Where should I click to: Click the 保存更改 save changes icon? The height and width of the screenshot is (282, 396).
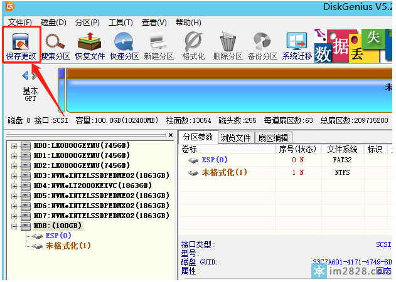21,45
